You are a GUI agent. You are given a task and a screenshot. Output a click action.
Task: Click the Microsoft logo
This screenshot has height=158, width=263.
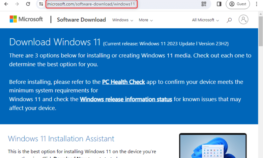26,19
